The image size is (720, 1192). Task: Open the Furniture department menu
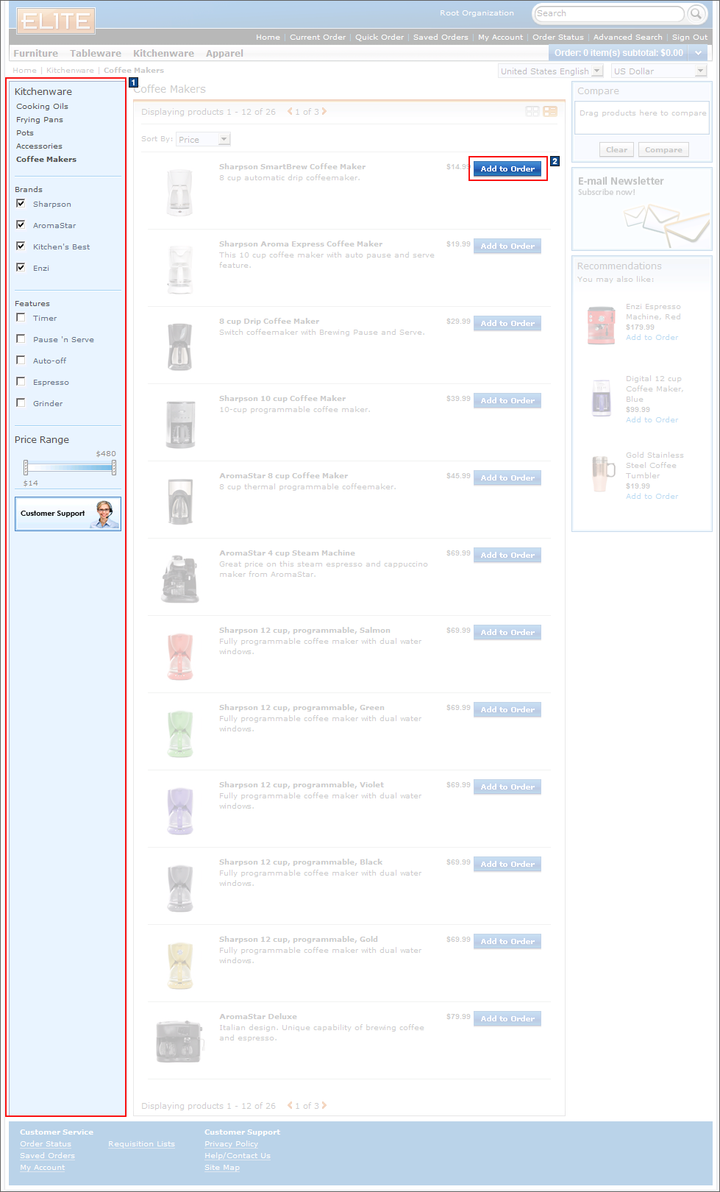[35, 53]
